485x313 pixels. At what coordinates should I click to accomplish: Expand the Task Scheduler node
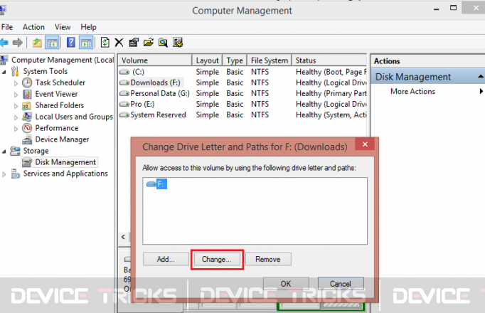click(x=16, y=83)
